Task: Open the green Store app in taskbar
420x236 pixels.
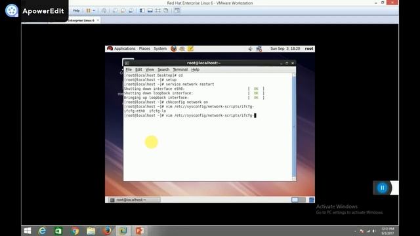Action: [x=58, y=231]
